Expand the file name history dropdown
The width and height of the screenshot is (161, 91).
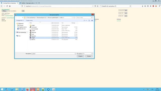[x=75, y=54]
